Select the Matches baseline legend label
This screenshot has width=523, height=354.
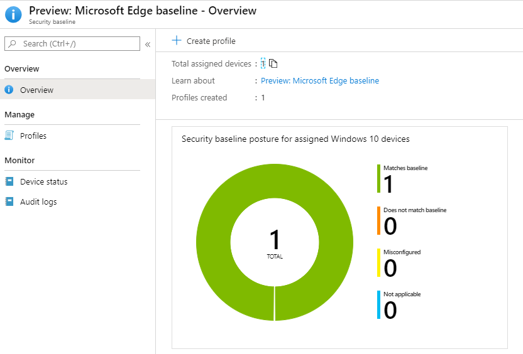coord(405,168)
